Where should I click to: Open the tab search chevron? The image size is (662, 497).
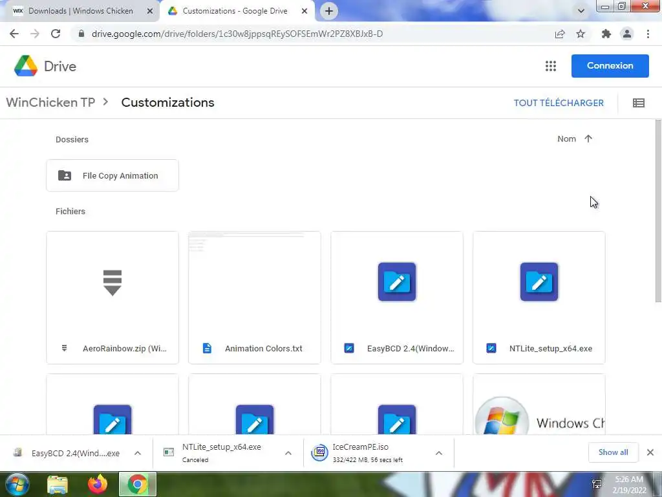581,11
